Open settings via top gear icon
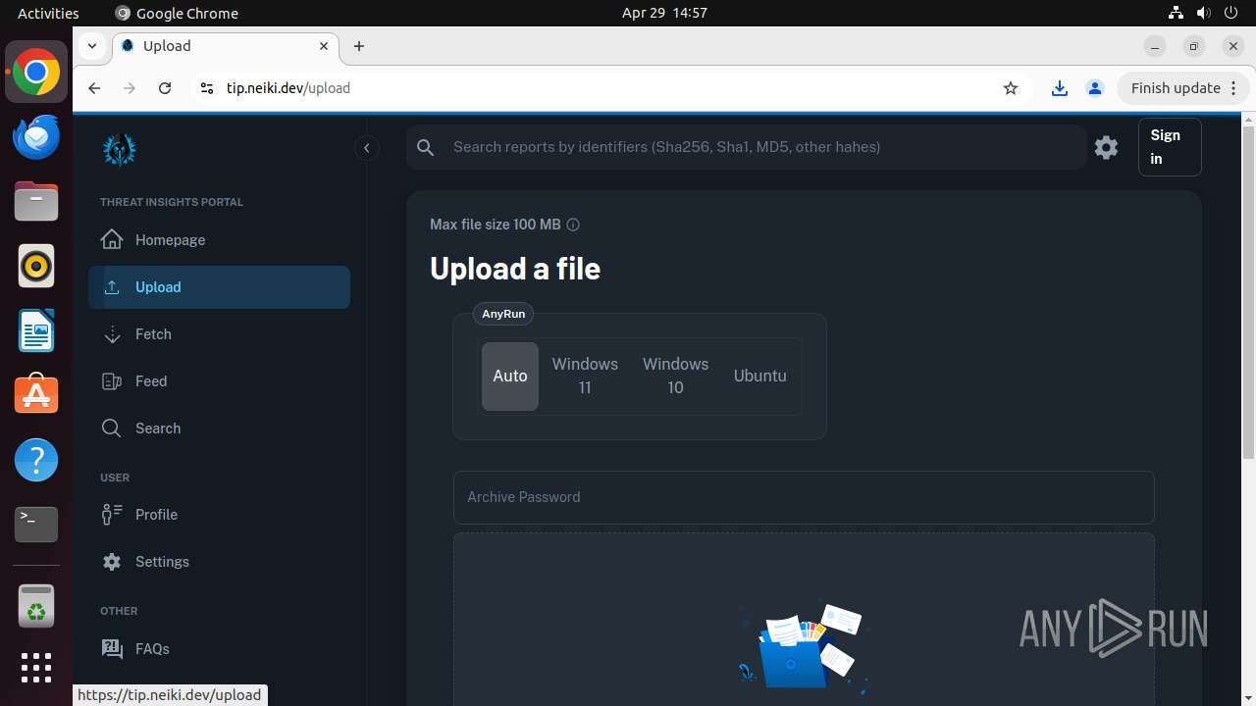 [1106, 147]
